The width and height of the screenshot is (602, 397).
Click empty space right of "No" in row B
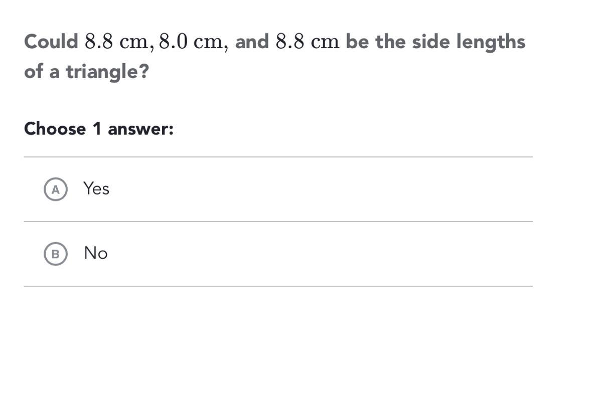[x=321, y=254]
